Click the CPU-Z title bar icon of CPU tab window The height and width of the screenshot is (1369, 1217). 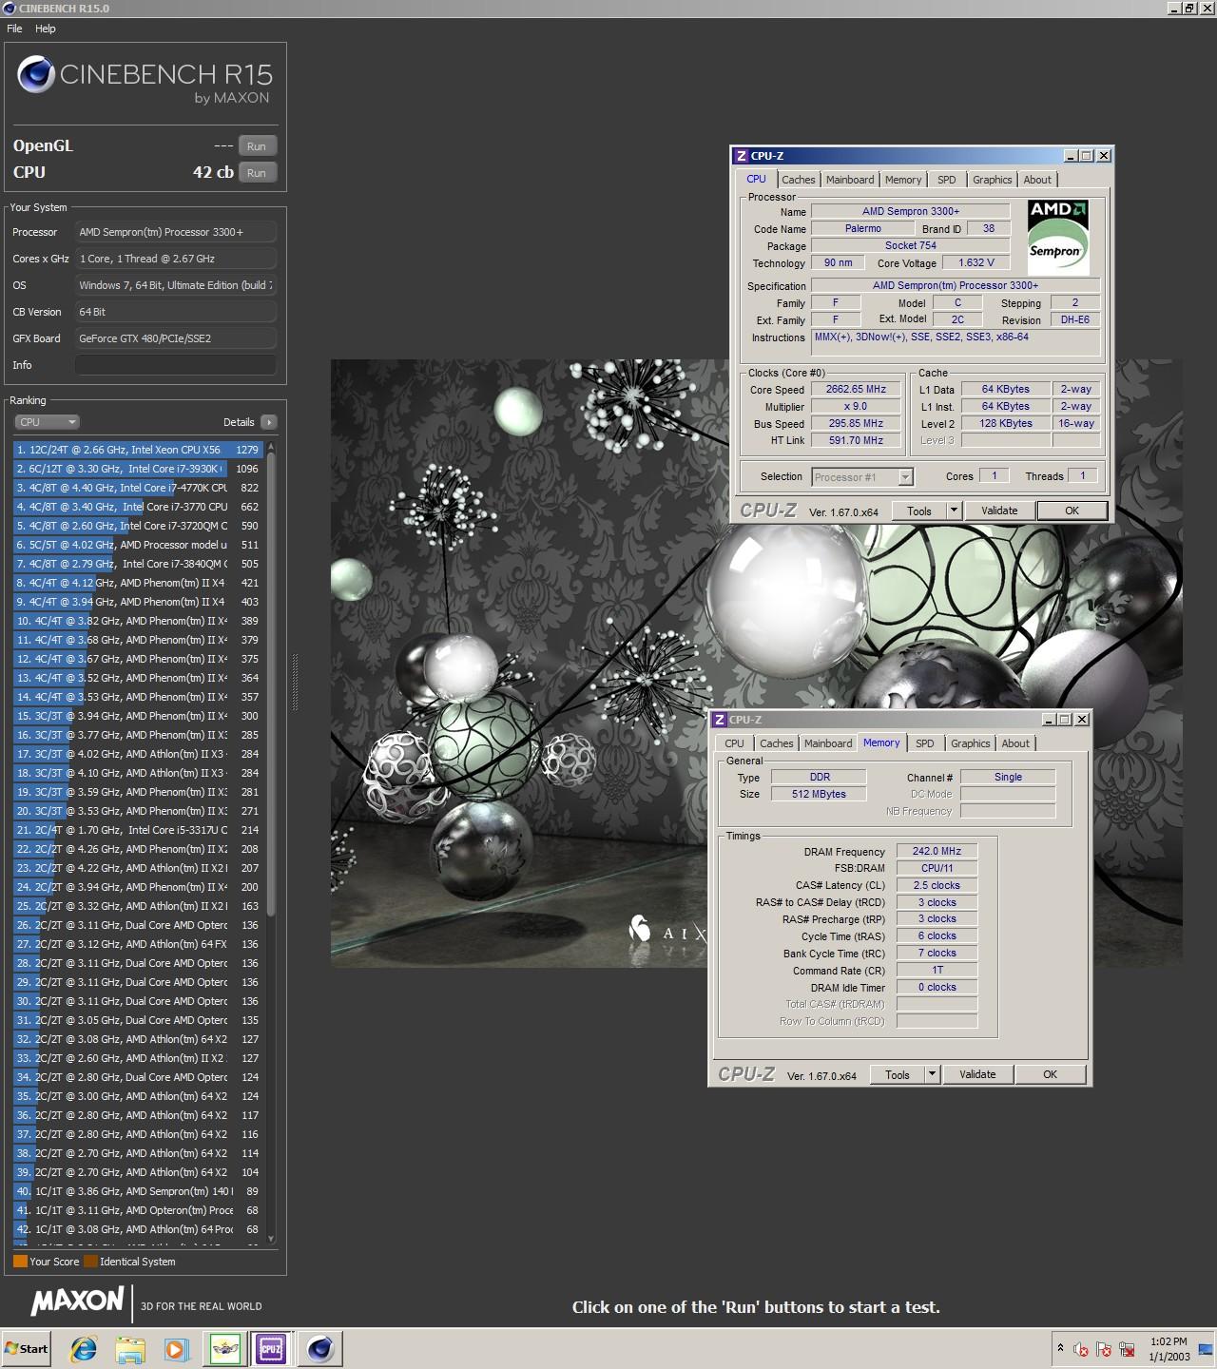pyautogui.click(x=742, y=156)
